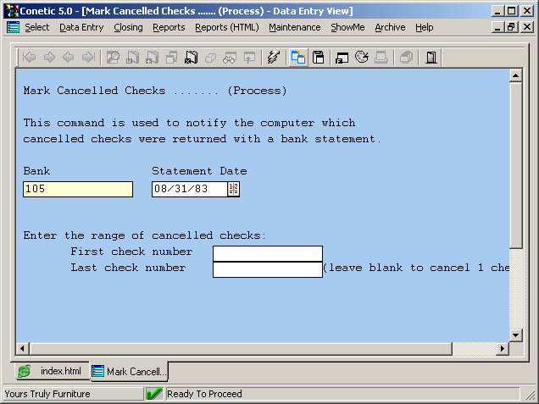Open the Select menu
Viewport: 539px width, 404px height.
pyautogui.click(x=37, y=27)
